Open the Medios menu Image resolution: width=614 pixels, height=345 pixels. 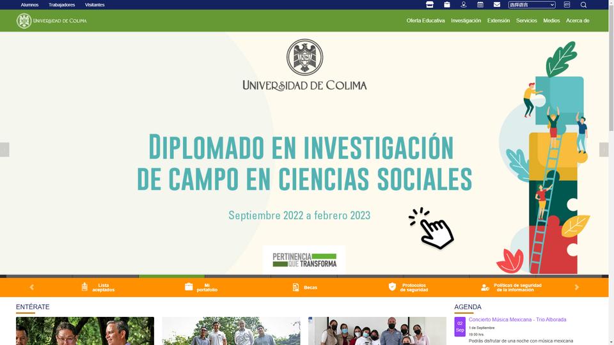click(551, 20)
